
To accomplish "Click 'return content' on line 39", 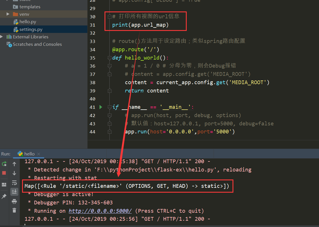I will pyautogui.click(x=147, y=91).
